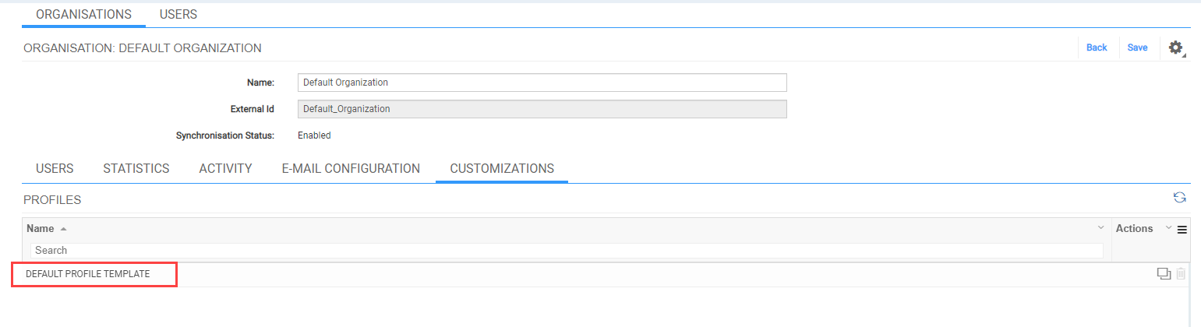Expand the Actions column dropdown chevron

pyautogui.click(x=1167, y=227)
